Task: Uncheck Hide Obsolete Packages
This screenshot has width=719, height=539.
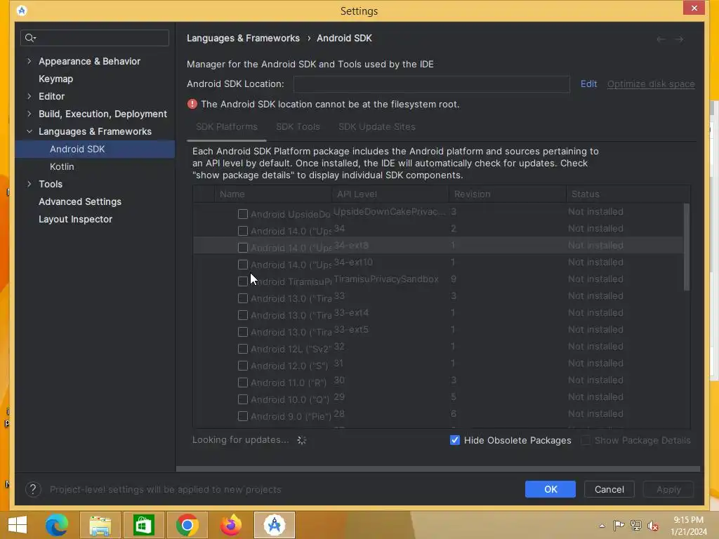Action: point(455,440)
